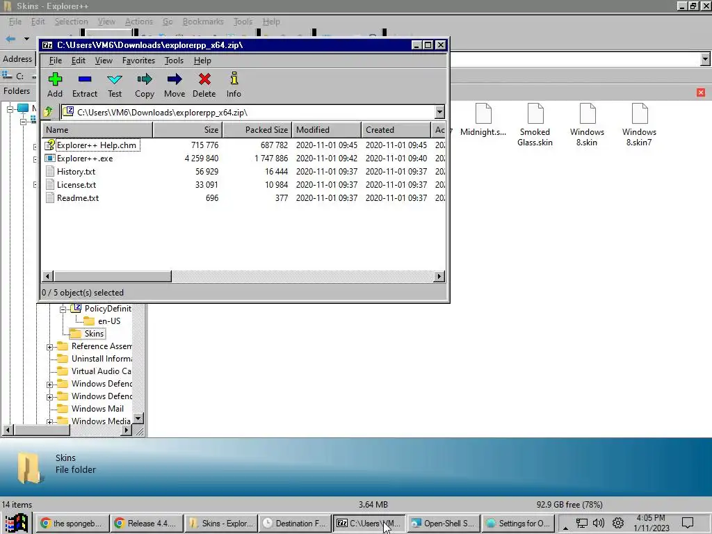Click the Move toolbar icon
Viewport: 712px width, 534px height.
pos(175,85)
